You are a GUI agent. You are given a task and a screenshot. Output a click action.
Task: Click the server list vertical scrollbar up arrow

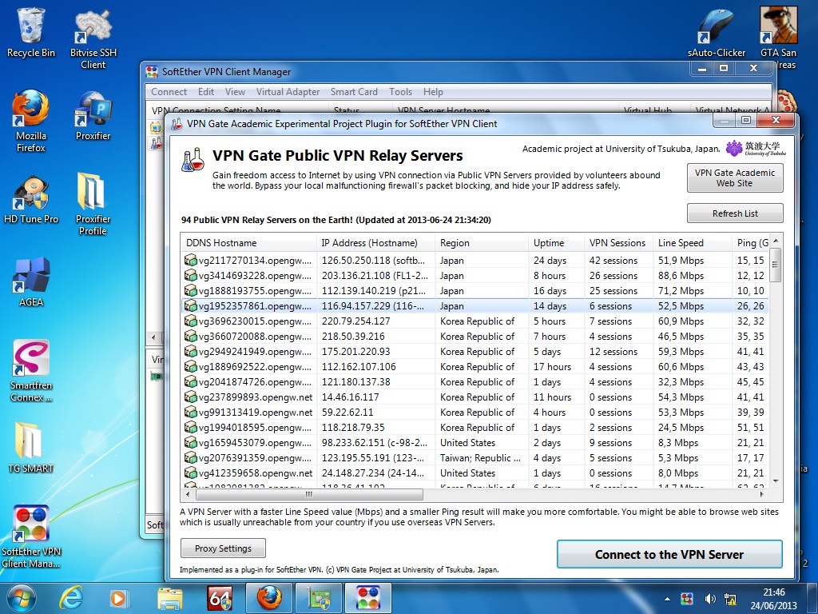click(776, 240)
